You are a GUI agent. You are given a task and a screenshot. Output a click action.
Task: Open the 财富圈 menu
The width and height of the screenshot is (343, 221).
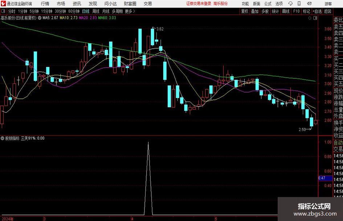pos(130,4)
